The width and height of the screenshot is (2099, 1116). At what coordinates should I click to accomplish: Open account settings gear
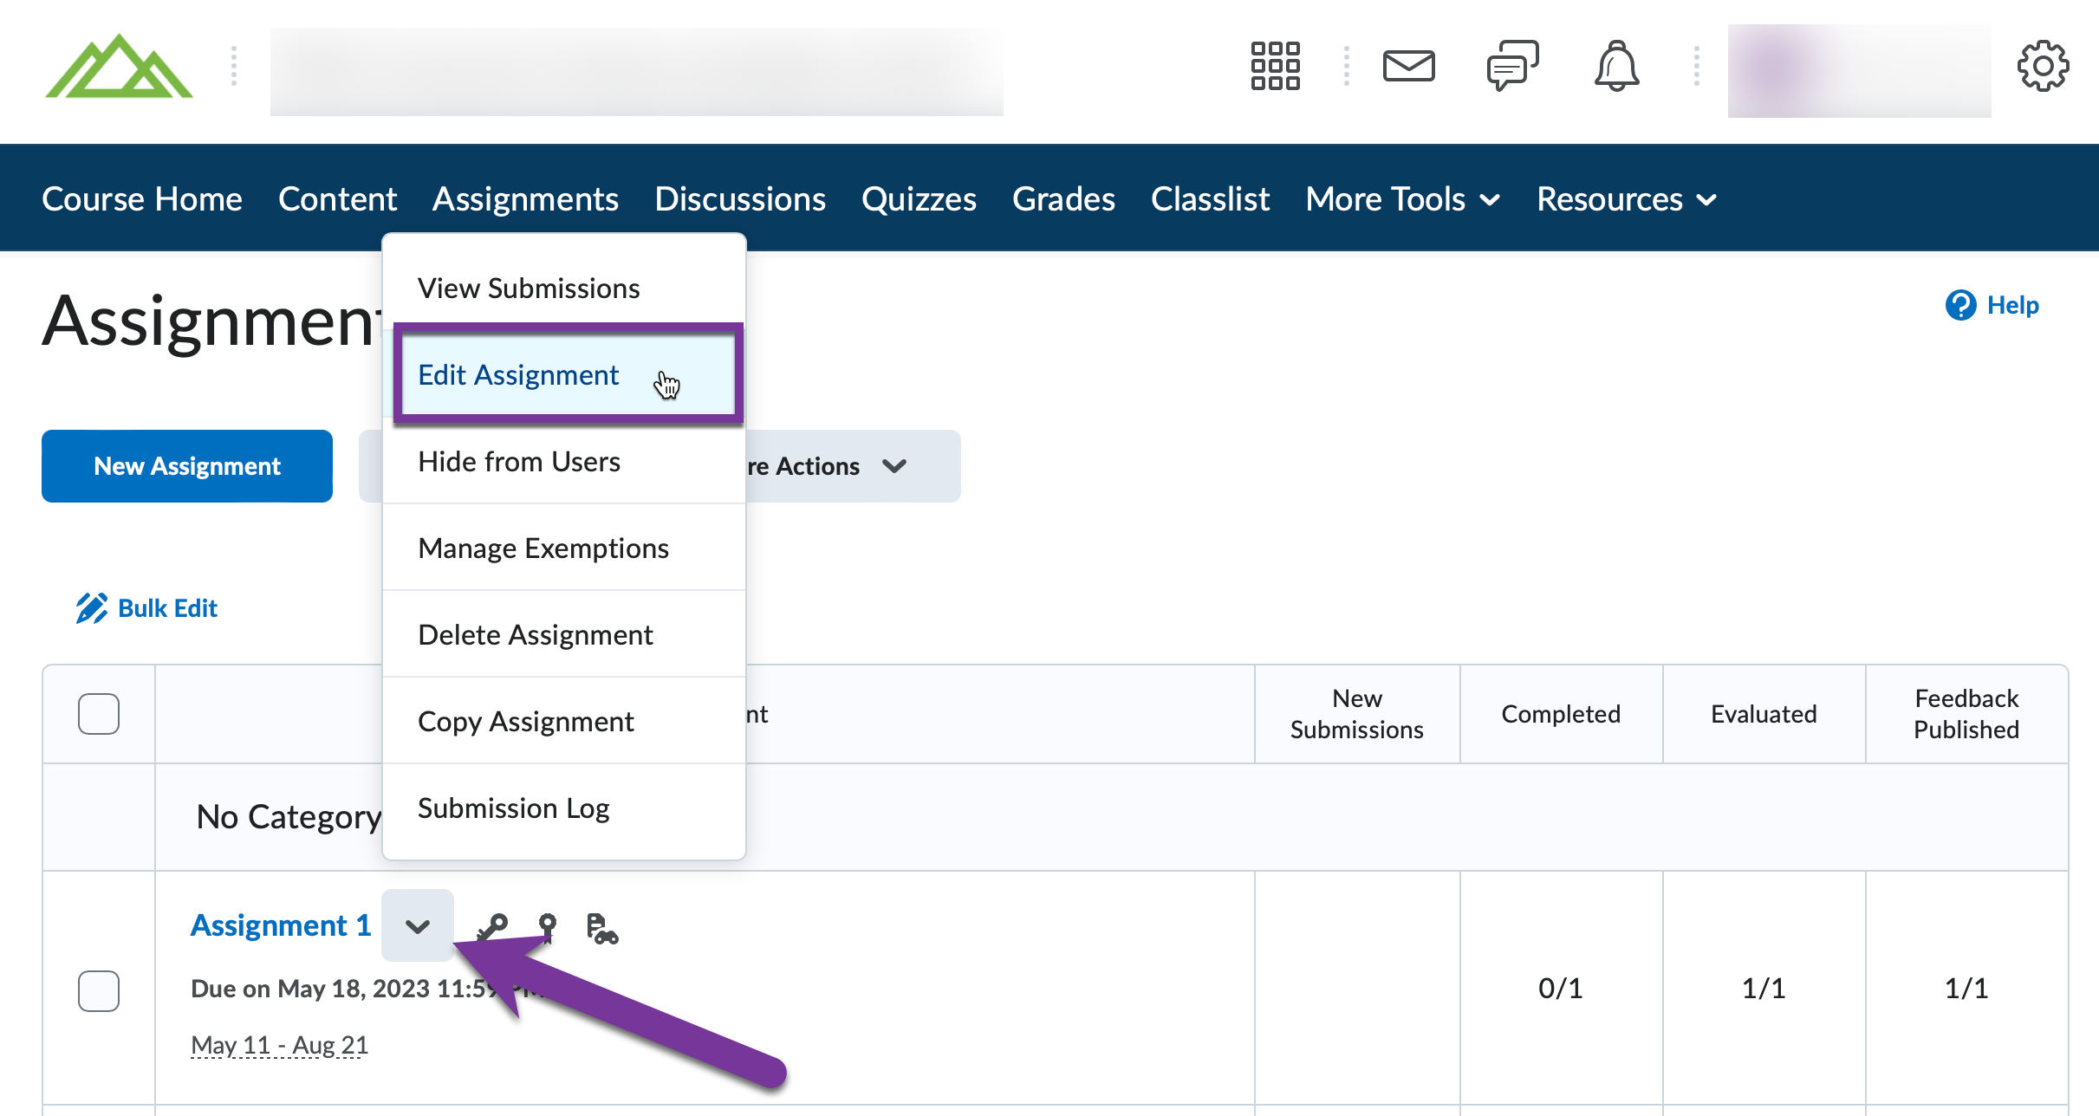pyautogui.click(x=2044, y=66)
